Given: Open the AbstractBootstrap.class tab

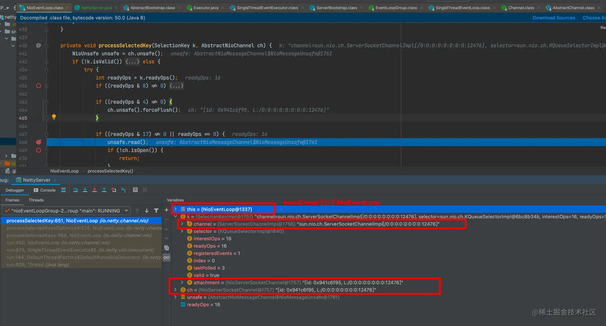Looking at the screenshot, I should tap(152, 8).
